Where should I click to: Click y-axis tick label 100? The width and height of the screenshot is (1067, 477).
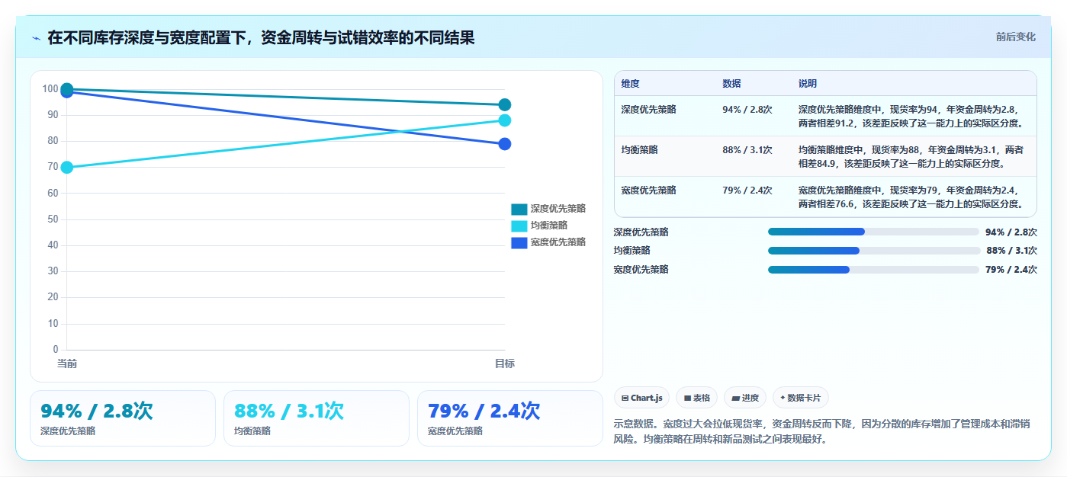click(x=50, y=89)
